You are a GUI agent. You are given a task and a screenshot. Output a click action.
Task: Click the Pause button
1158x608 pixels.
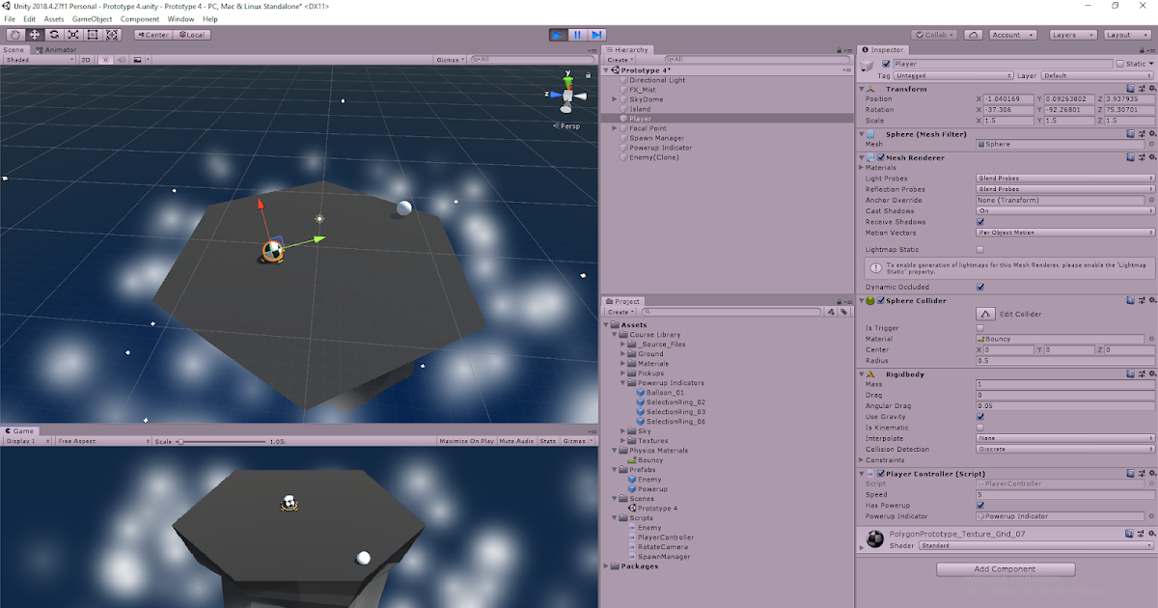[577, 34]
